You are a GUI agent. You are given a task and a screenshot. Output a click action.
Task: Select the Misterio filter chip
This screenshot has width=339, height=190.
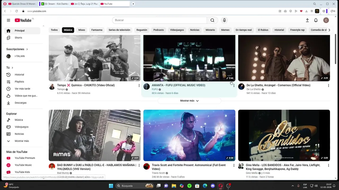(x=210, y=30)
